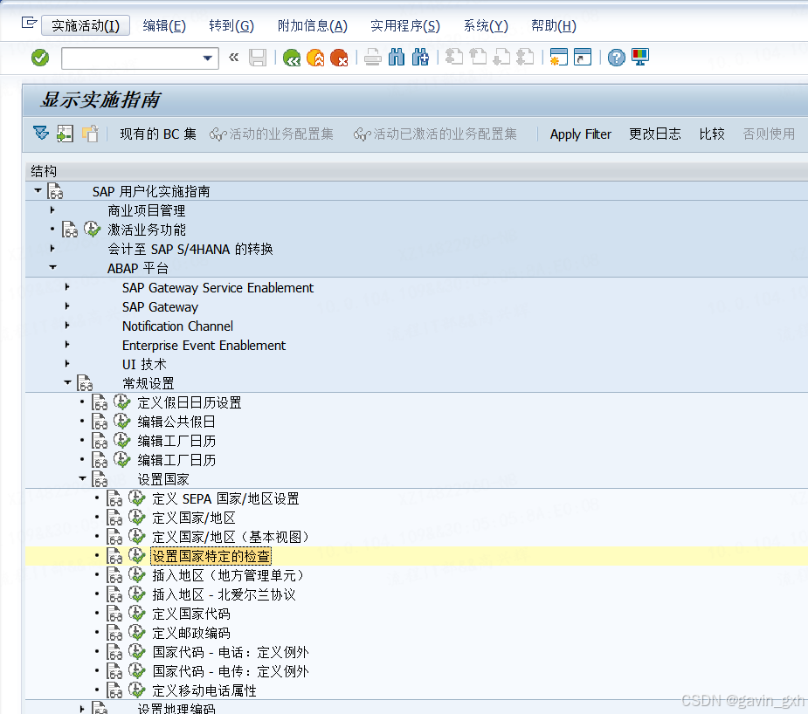Open the 系统(Y) menu
This screenshot has height=714, width=808.
[x=486, y=25]
